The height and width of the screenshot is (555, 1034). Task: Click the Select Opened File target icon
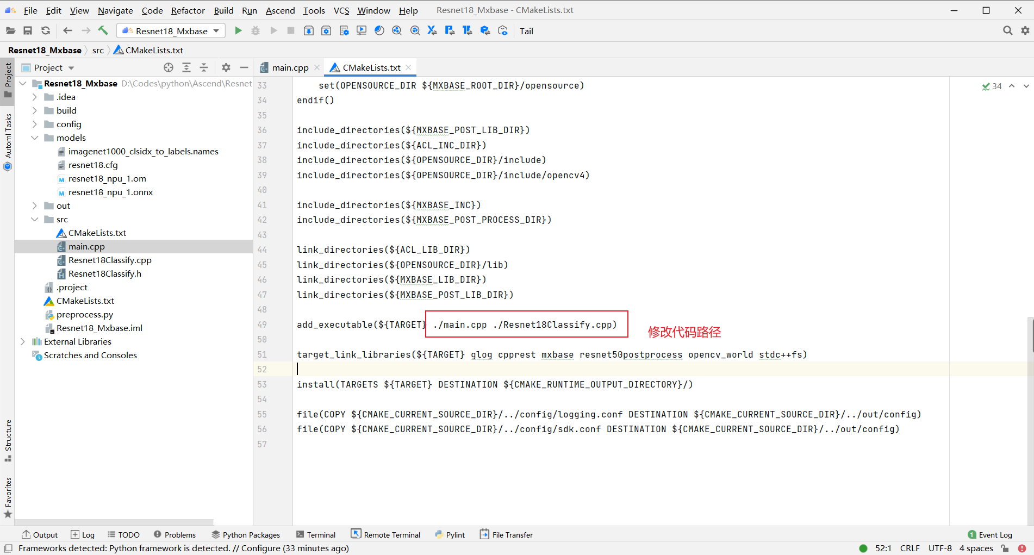click(169, 67)
